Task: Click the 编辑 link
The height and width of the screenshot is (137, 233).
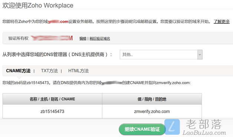Action: 83,38
